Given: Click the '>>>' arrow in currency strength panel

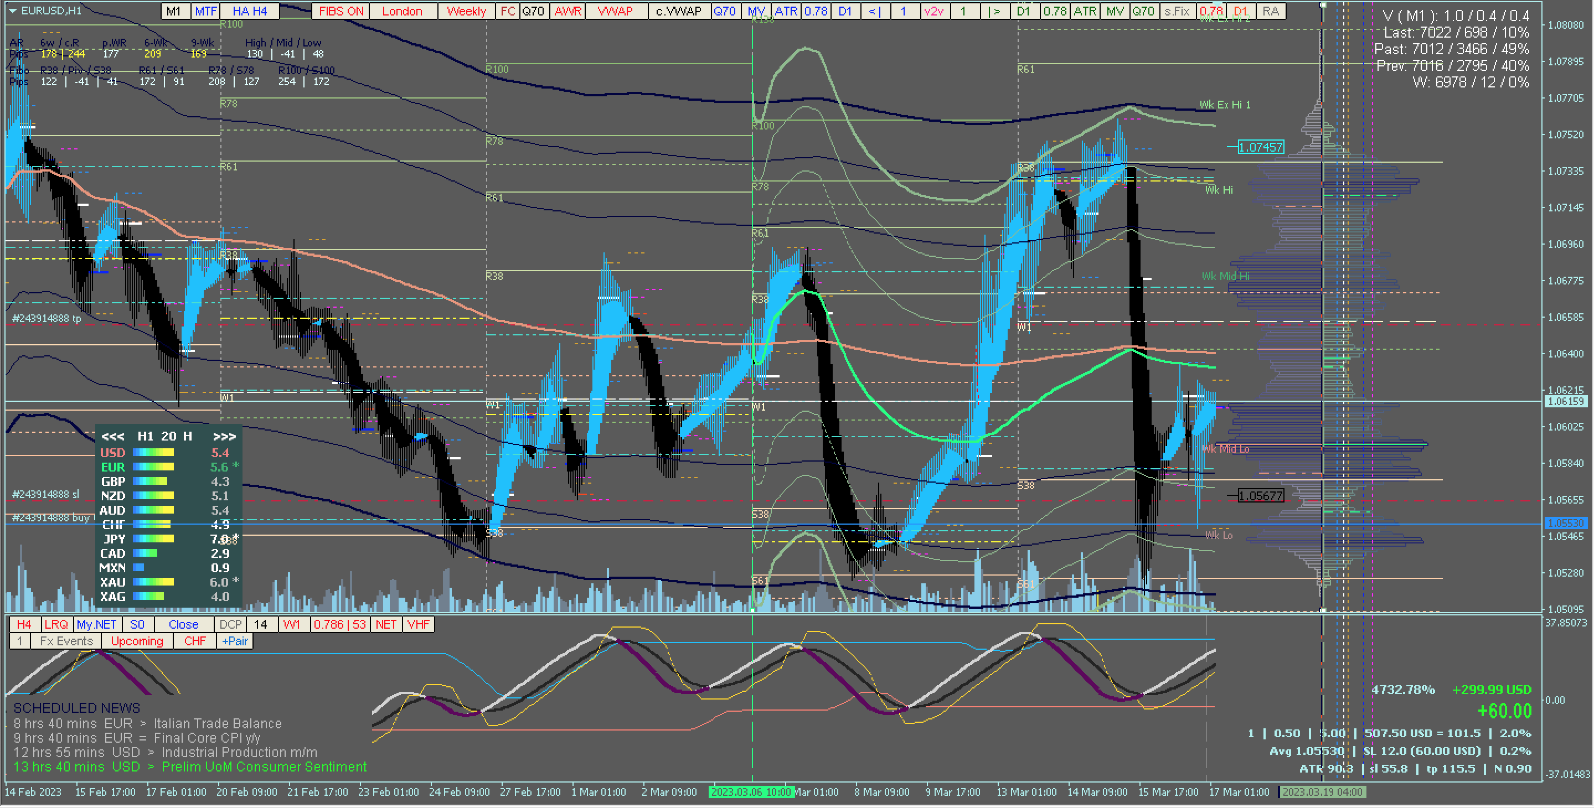Looking at the screenshot, I should 224,437.
